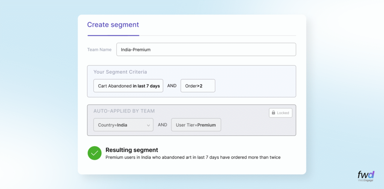Open the Country=India dropdown
Viewport: 384px width, 189px height.
[x=123, y=125]
